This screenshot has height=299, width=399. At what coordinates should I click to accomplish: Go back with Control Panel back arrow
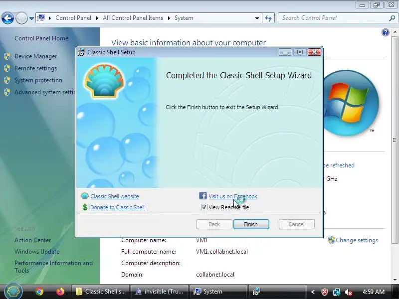tap(7, 18)
